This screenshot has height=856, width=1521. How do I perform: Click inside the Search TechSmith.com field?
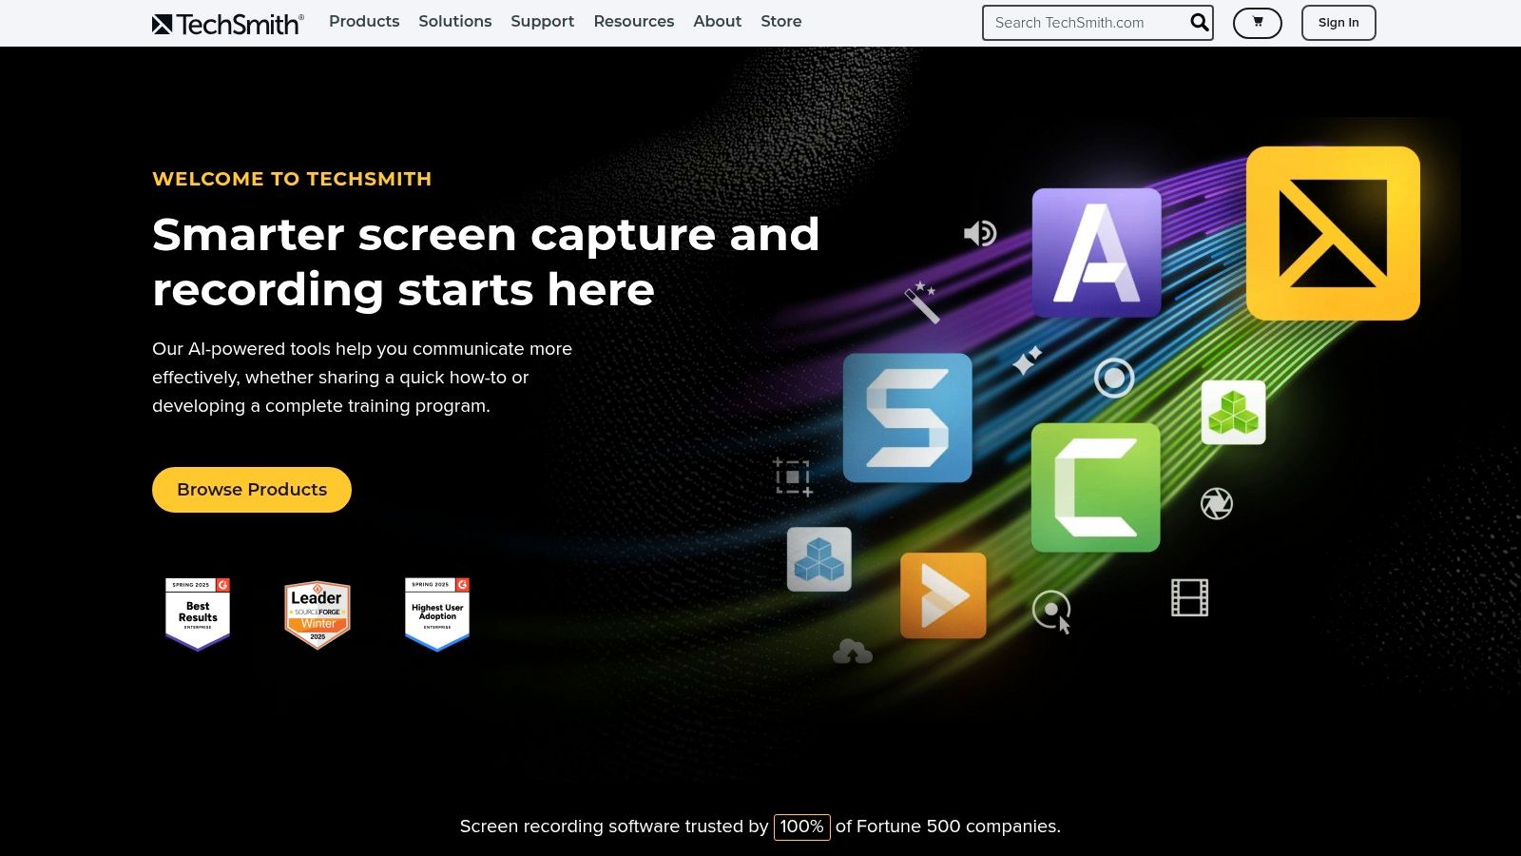pyautogui.click(x=1084, y=22)
